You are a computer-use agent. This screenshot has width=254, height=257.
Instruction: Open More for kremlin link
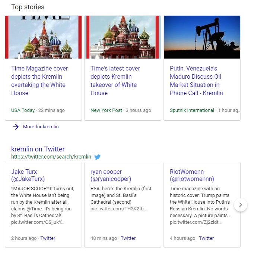[x=41, y=127]
